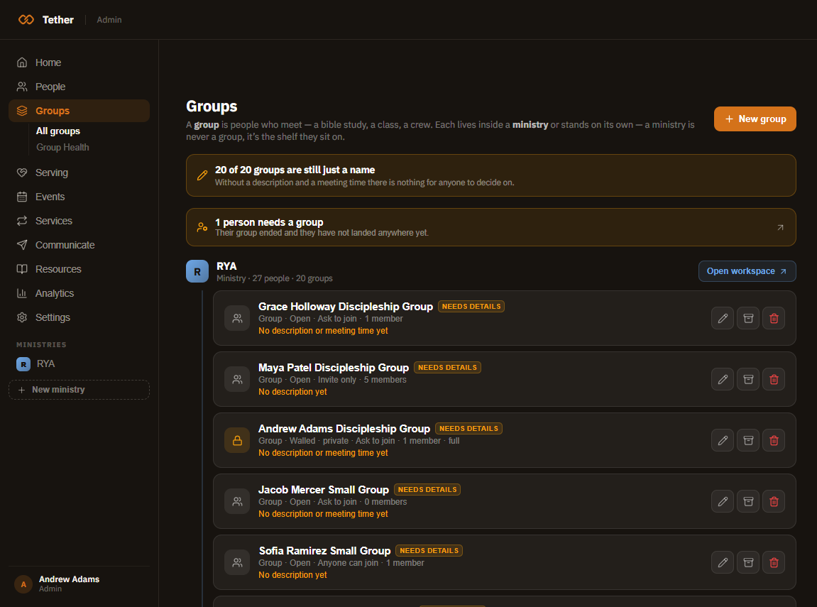Viewport: 817px width, 607px height.
Task: Delete Maya Patel Discipleship Group trash icon
Action: pyautogui.click(x=774, y=379)
